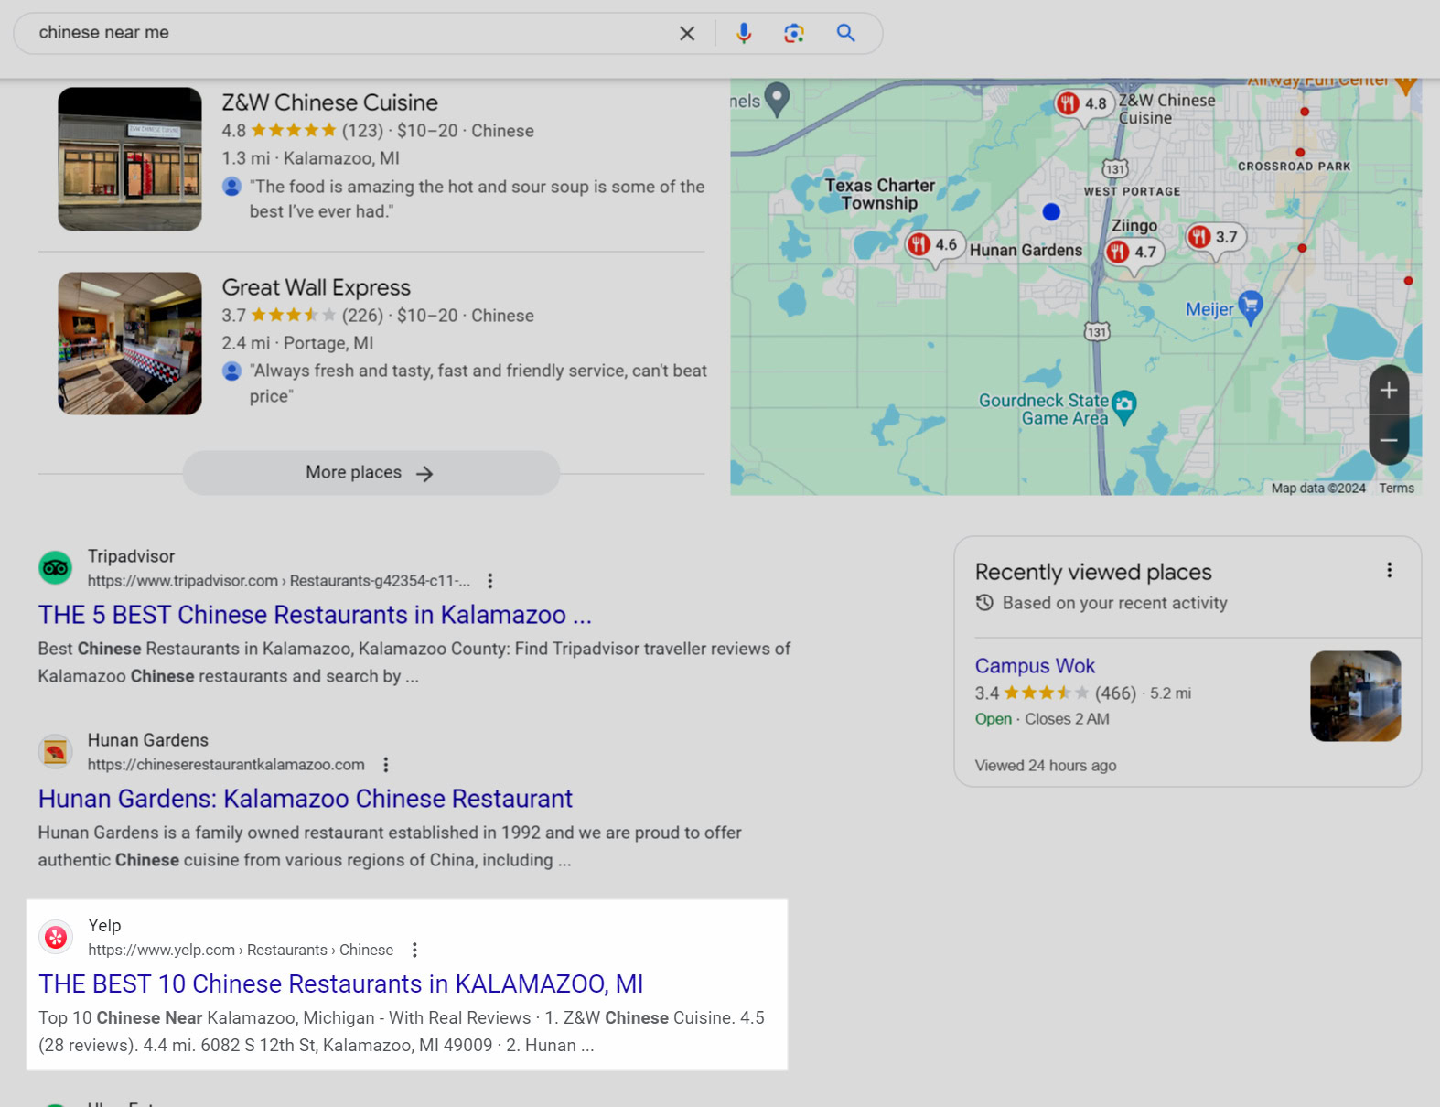This screenshot has height=1107, width=1440.
Task: Open Google Lens image search icon
Action: click(794, 33)
